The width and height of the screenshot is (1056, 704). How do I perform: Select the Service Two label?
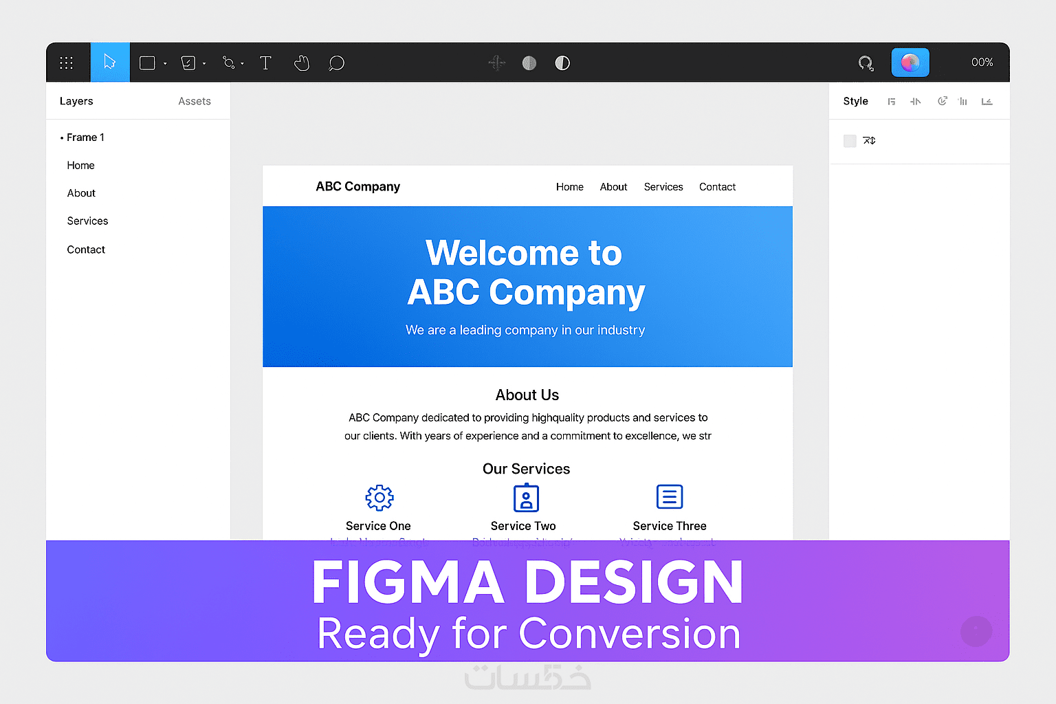[523, 526]
